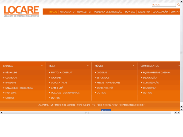This screenshot has height=137, width=183.
Task: Select the COMPLEMENTOS category header
Action: (150, 66)
